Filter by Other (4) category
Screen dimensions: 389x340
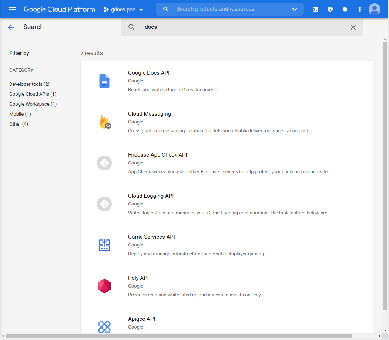coord(19,124)
